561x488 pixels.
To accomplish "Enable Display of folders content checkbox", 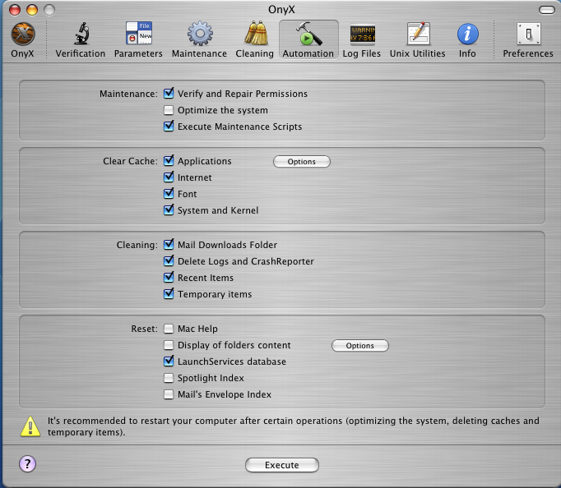I will point(169,345).
